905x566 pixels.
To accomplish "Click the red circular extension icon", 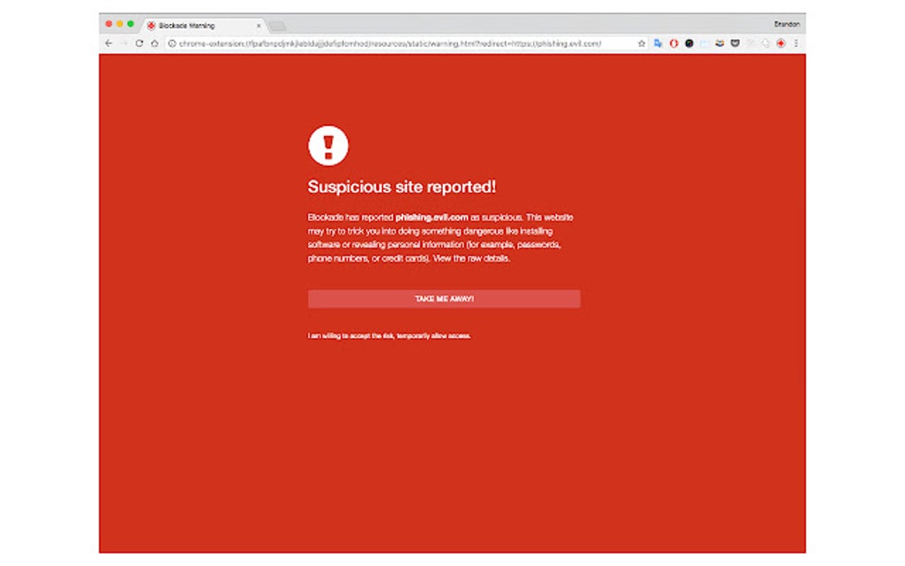I will pyautogui.click(x=673, y=43).
